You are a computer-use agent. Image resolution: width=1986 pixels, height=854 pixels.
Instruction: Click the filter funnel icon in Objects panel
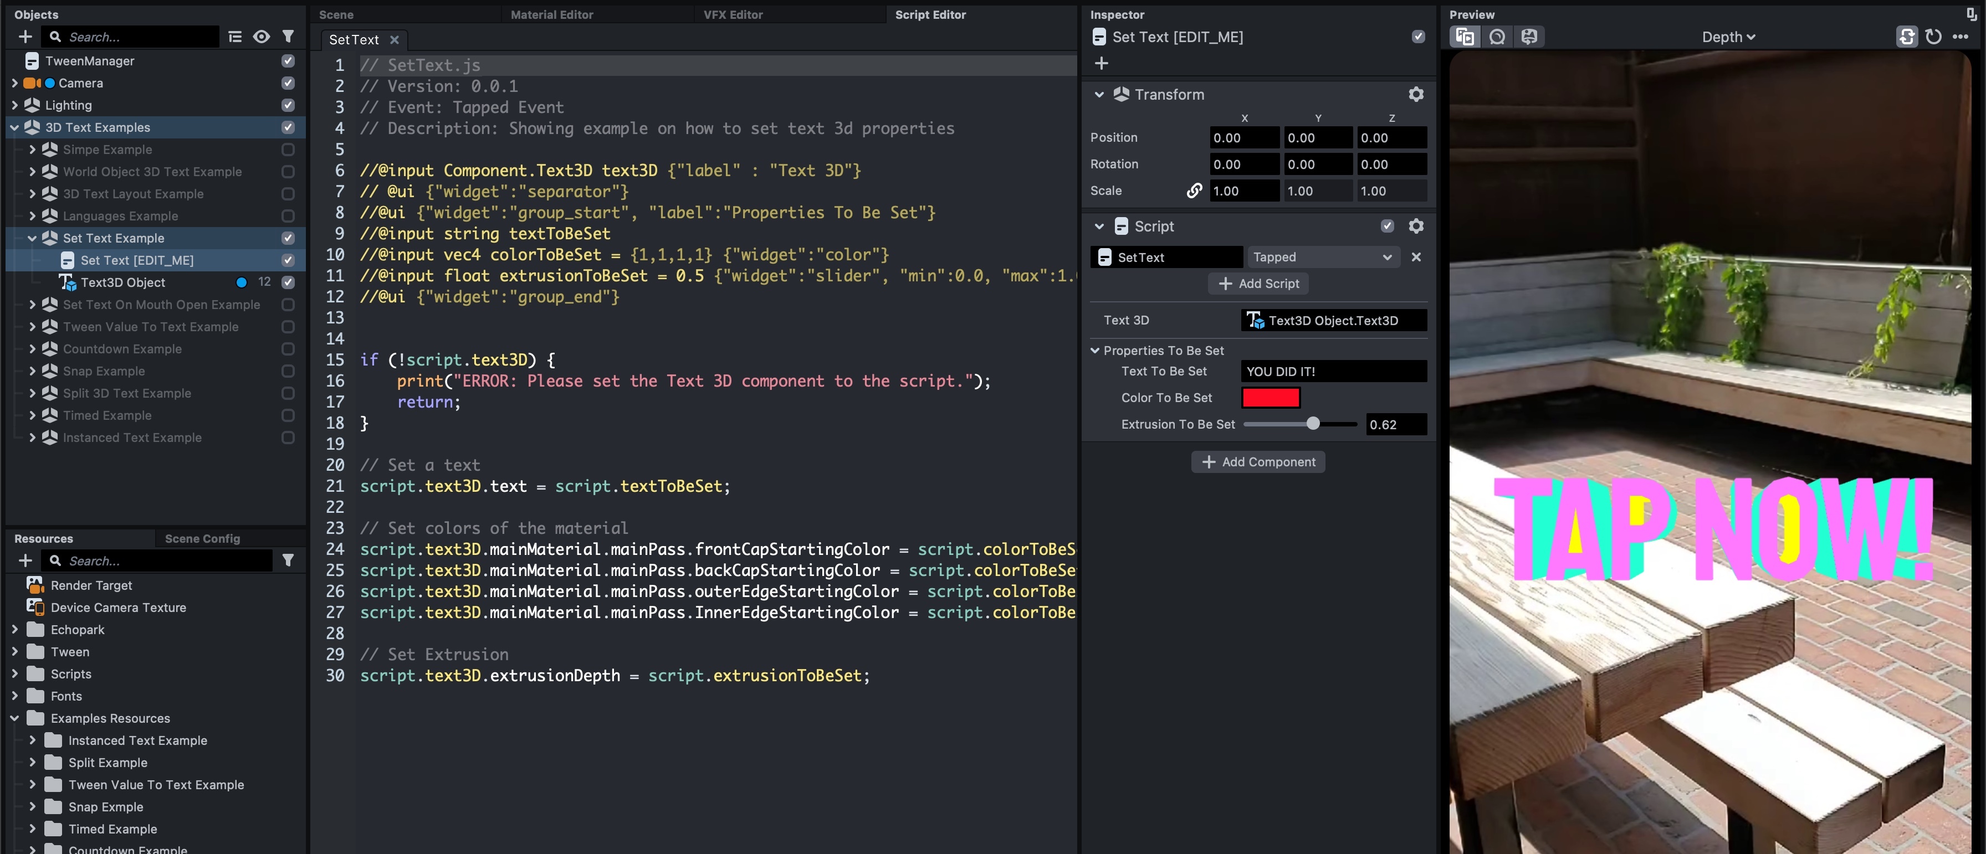pyautogui.click(x=288, y=37)
